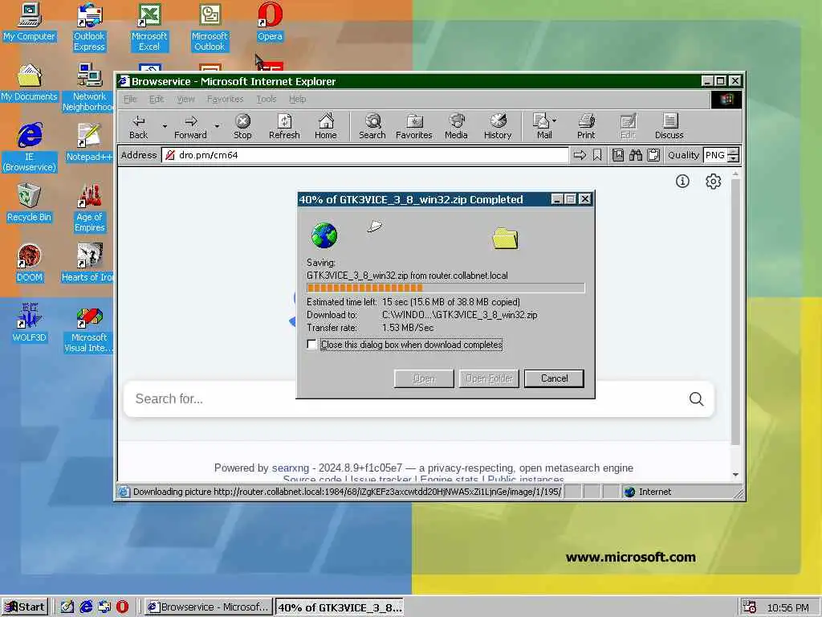The height and width of the screenshot is (617, 822).
Task: Open the Favorites menu
Action: click(225, 99)
